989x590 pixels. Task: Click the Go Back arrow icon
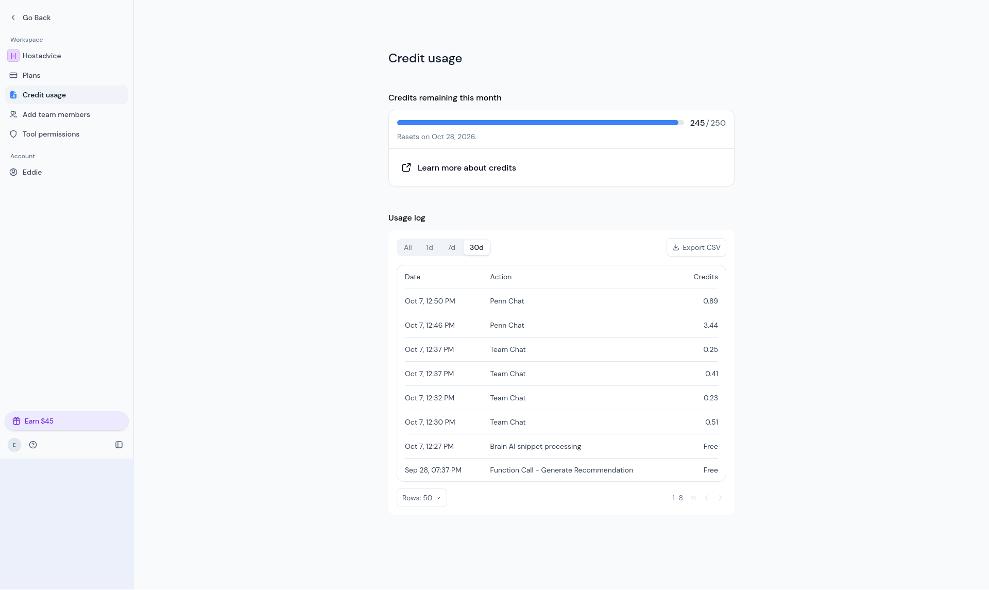click(x=13, y=18)
